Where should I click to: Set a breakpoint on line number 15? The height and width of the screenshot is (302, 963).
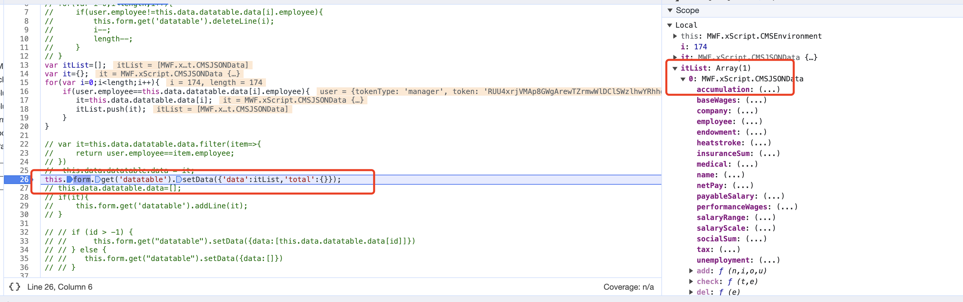(24, 82)
